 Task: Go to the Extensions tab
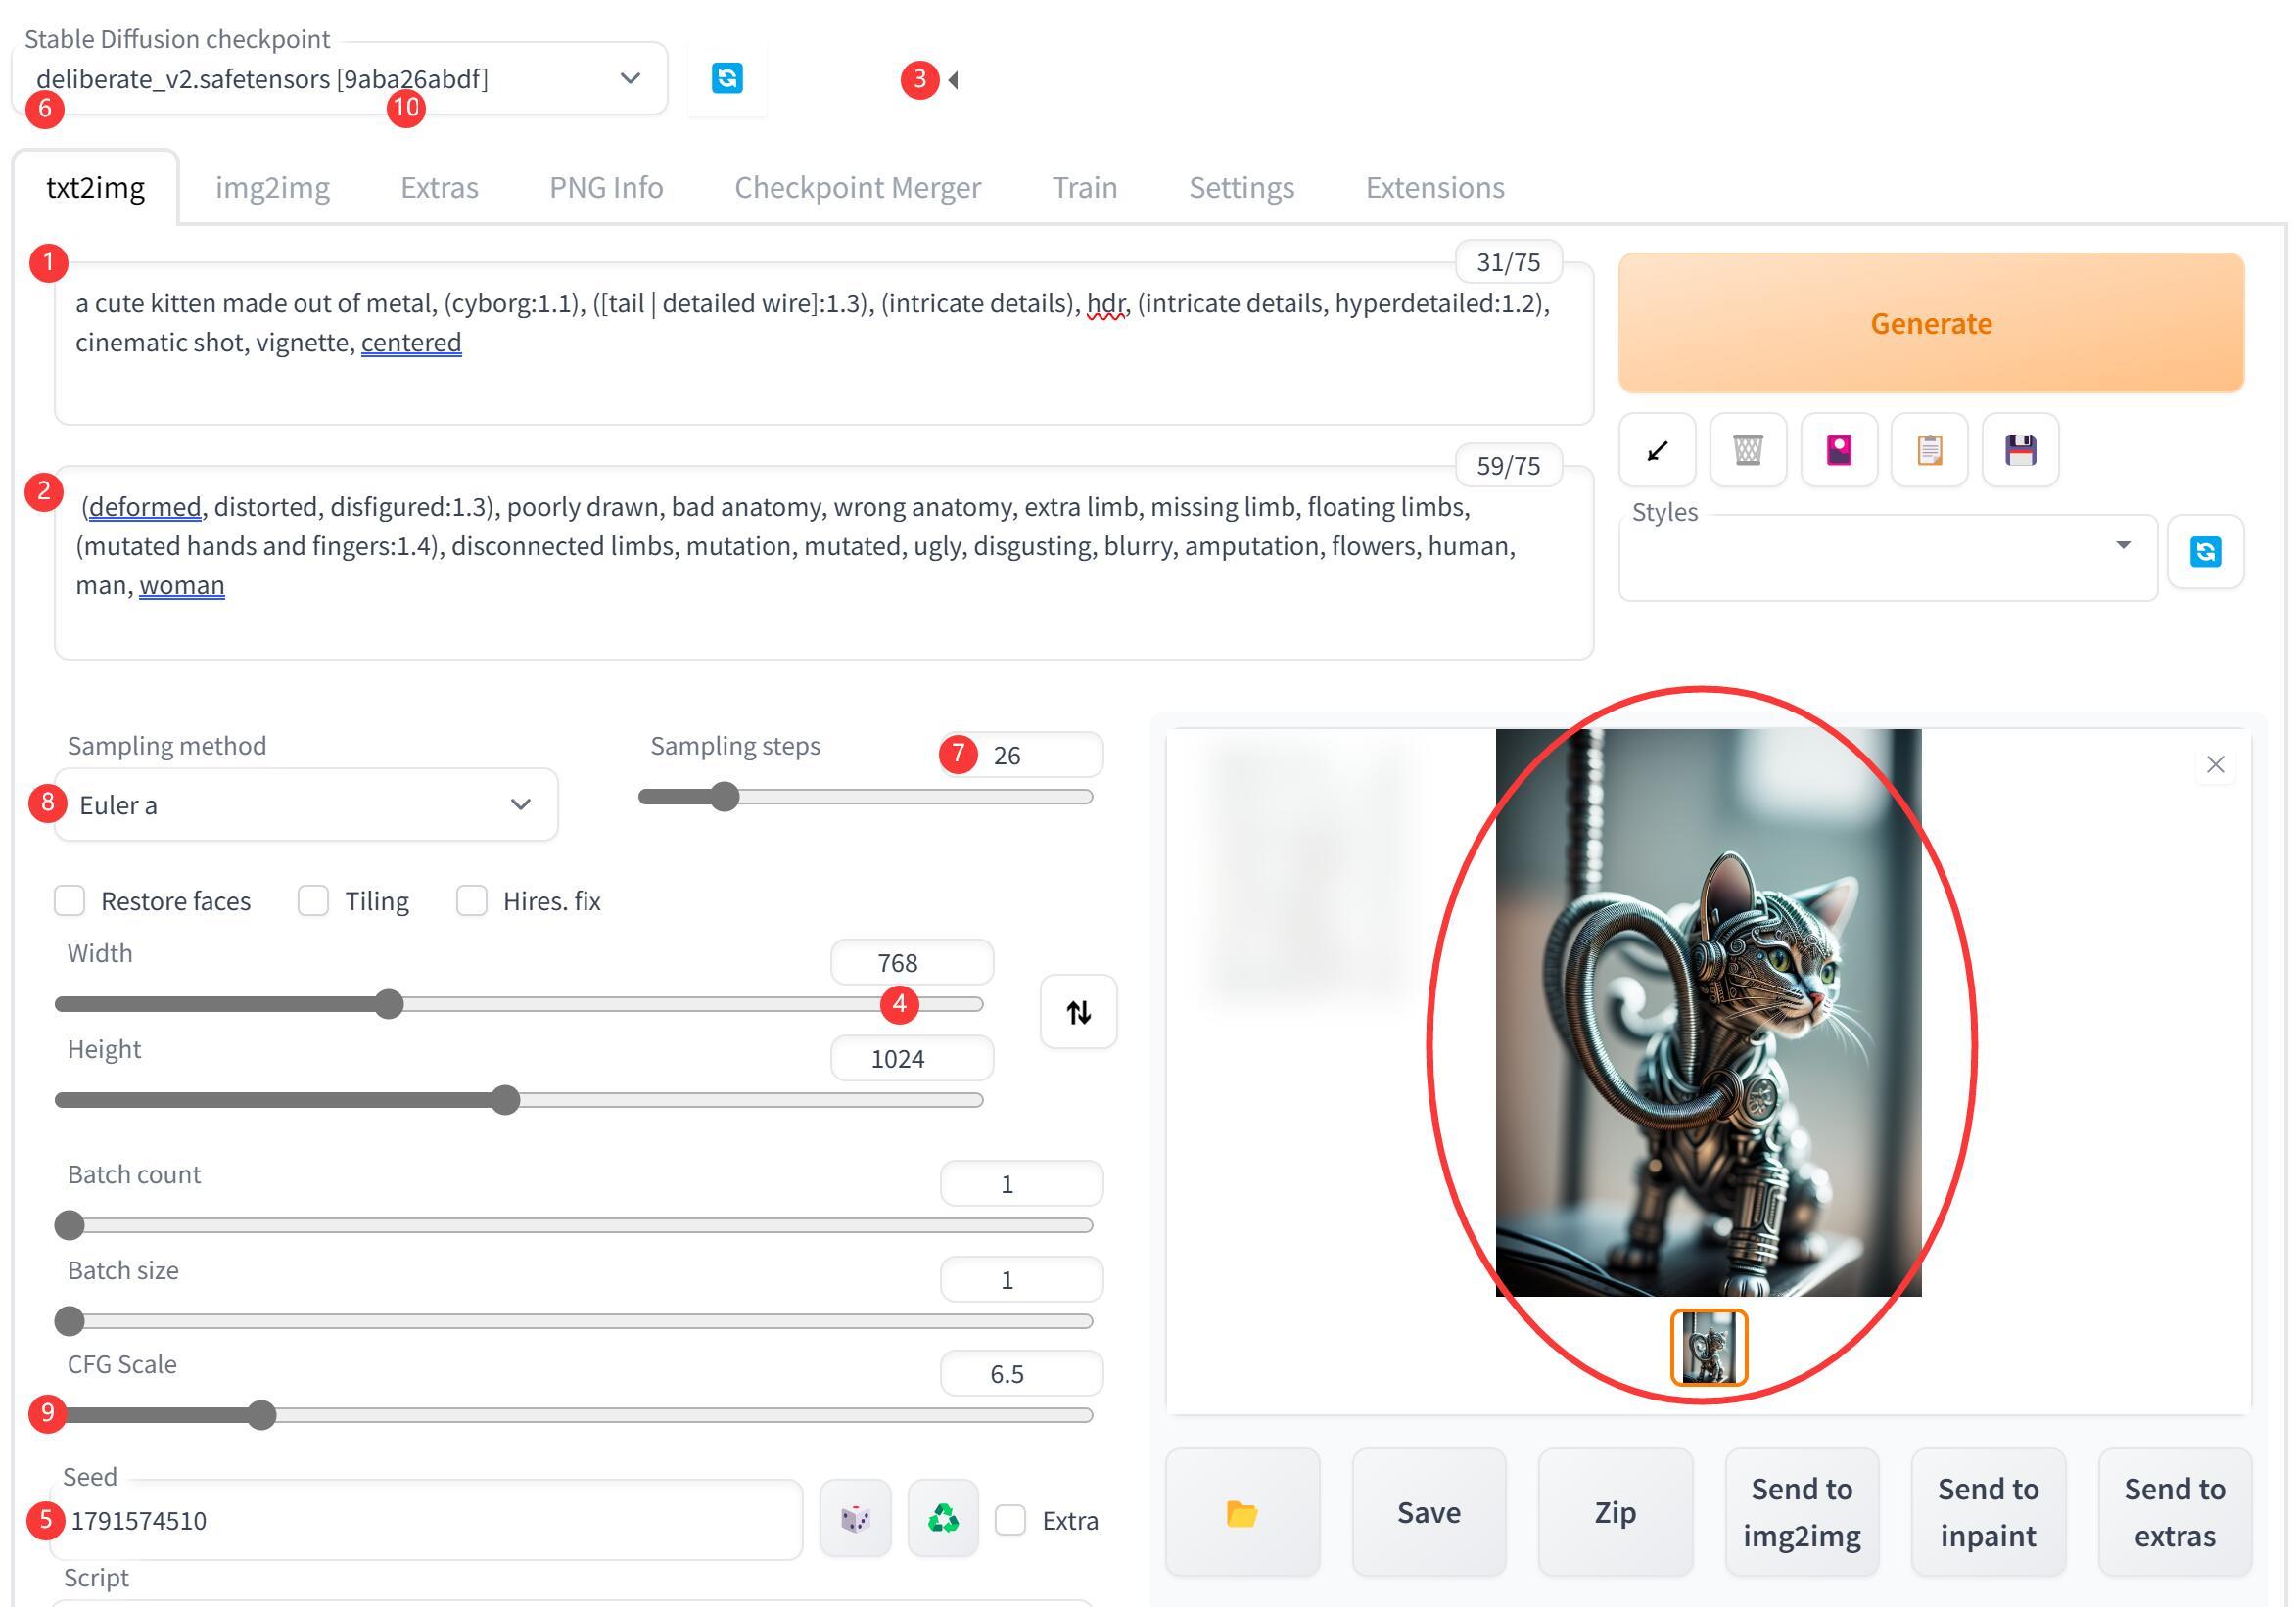[x=1435, y=187]
